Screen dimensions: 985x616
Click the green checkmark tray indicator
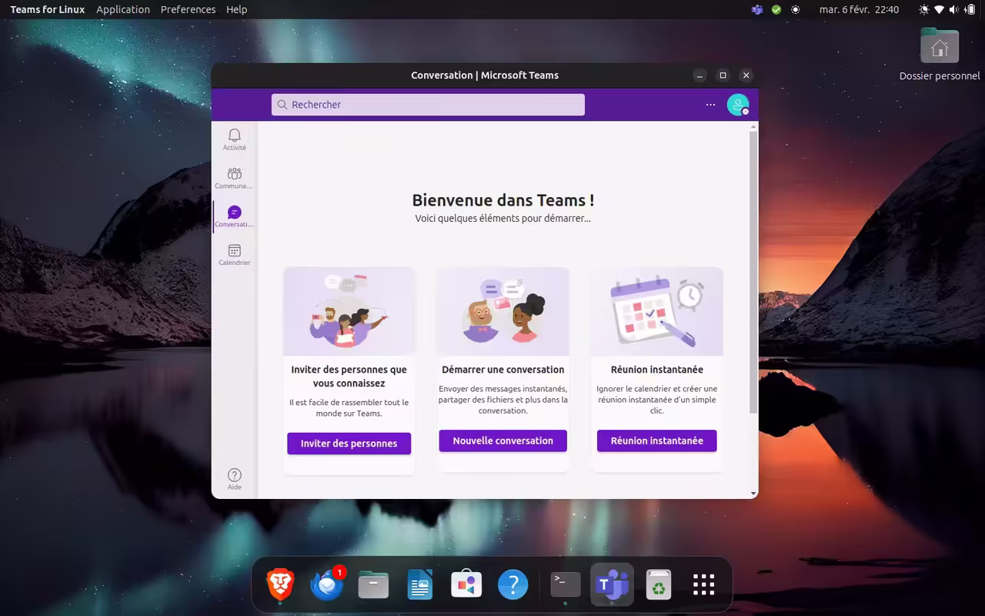coord(776,10)
